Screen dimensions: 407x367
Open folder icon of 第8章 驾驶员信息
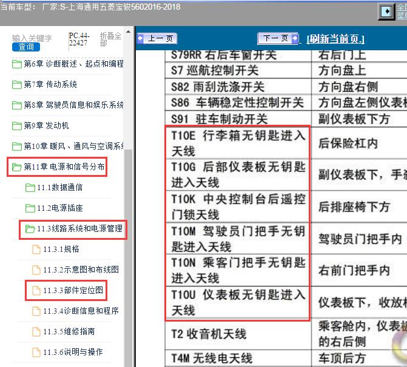(17, 105)
